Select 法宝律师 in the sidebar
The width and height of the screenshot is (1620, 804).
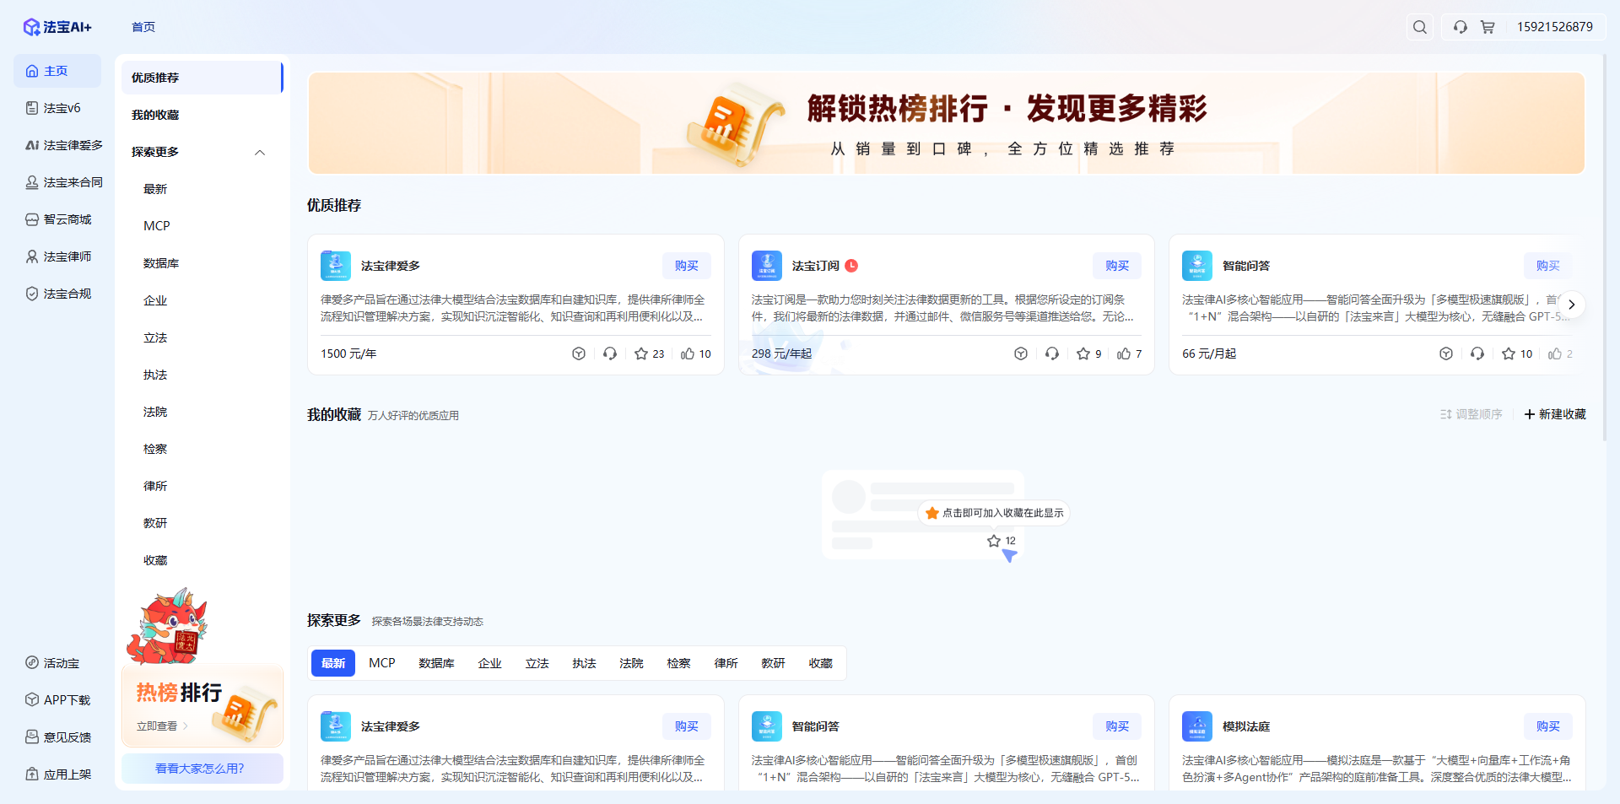point(62,256)
